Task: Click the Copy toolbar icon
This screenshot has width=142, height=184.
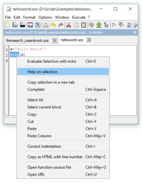Action: click(x=76, y=25)
